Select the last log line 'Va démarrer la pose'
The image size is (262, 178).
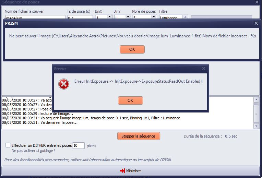coord(39,123)
